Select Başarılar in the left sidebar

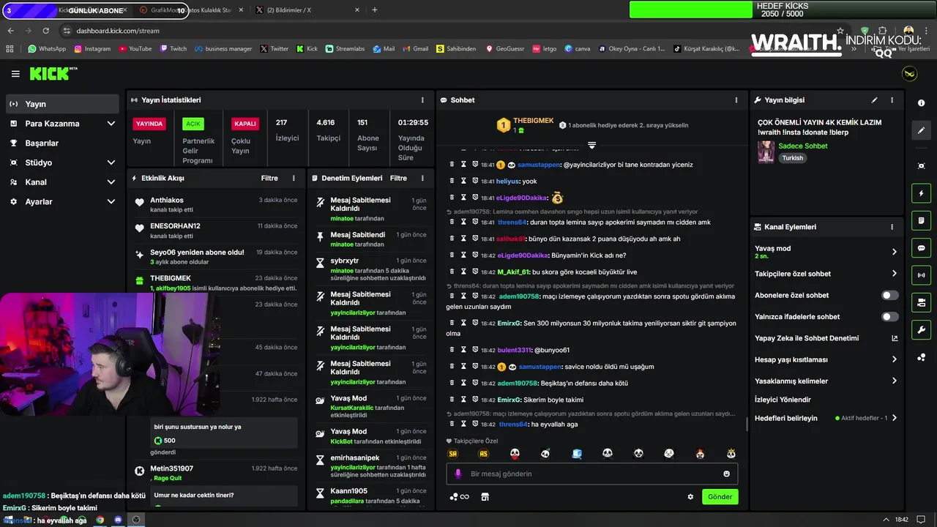(x=62, y=143)
